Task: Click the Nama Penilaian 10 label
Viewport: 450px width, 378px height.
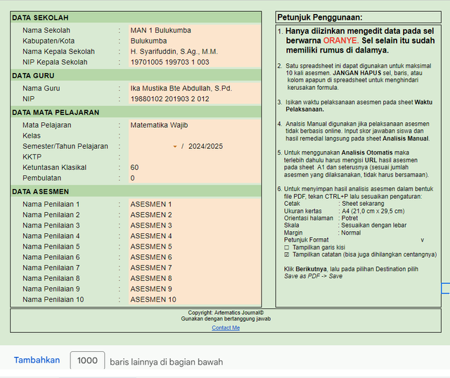Action: (53, 300)
